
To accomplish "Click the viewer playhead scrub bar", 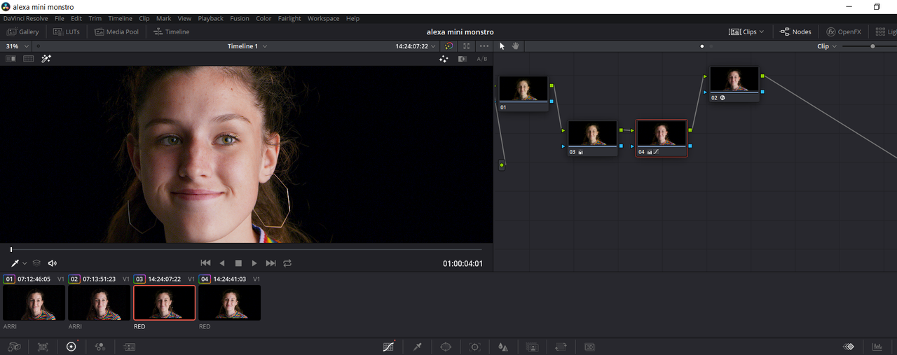I will click(246, 249).
